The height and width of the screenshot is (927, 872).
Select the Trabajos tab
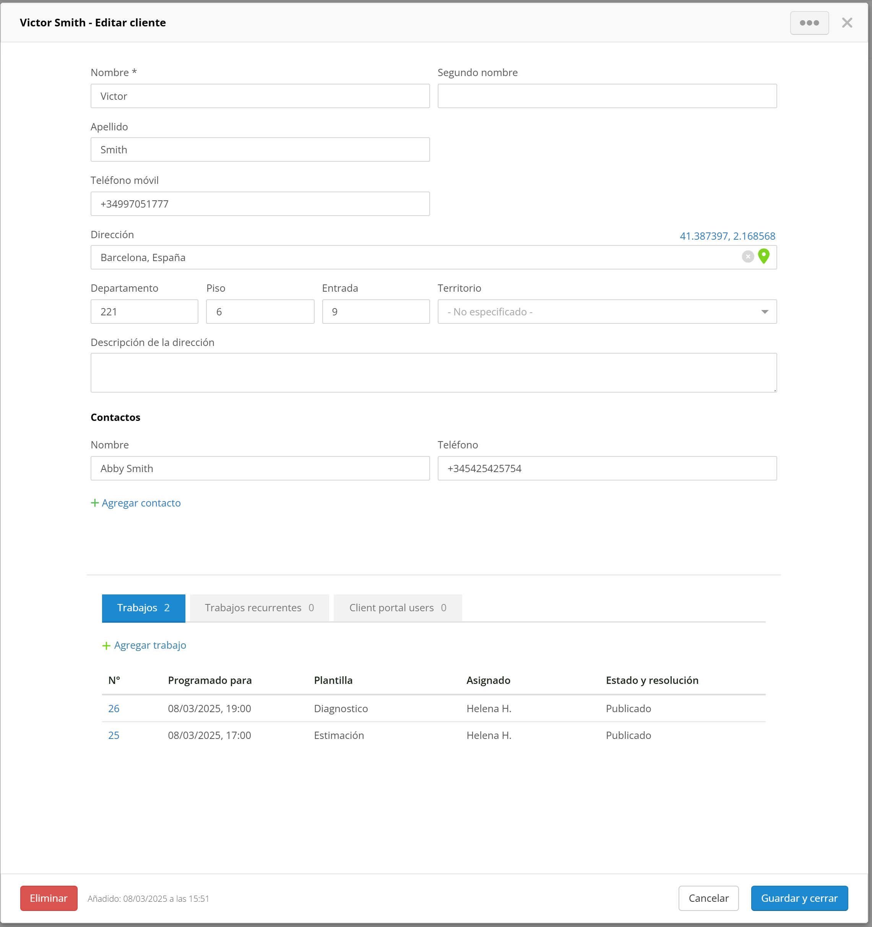pos(143,607)
